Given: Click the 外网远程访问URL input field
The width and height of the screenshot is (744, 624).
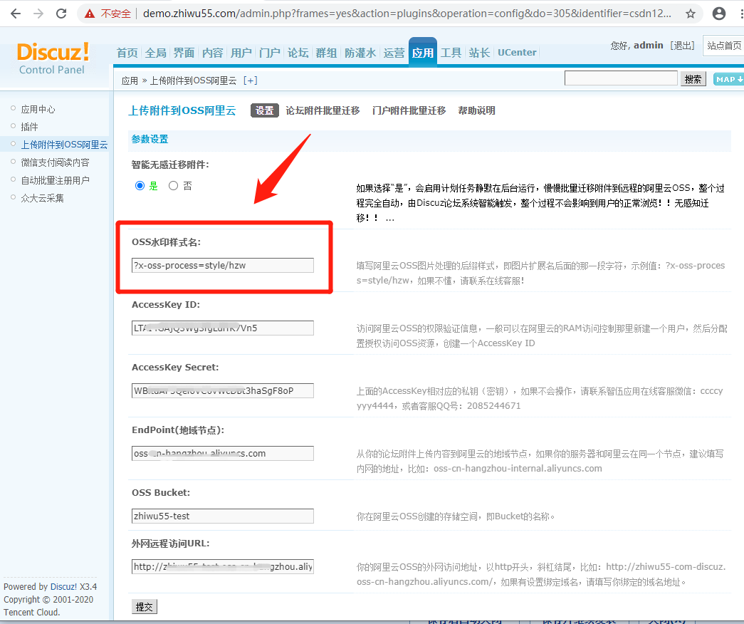Looking at the screenshot, I should (223, 566).
